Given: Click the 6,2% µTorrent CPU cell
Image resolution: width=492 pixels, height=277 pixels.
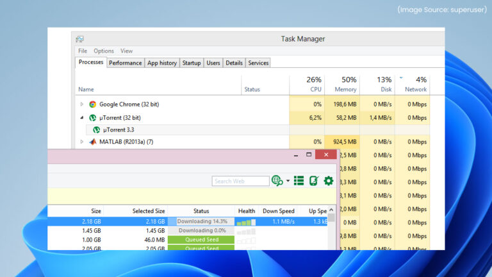Looking at the screenshot, I should (307, 118).
